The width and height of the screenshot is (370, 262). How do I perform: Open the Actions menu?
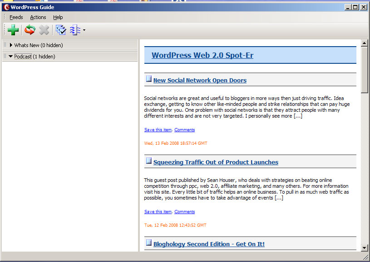pos(38,17)
